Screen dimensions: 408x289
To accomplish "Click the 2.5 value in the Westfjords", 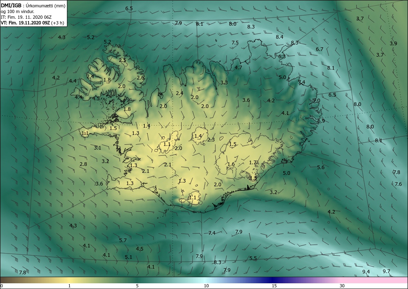I will [x=122, y=60].
